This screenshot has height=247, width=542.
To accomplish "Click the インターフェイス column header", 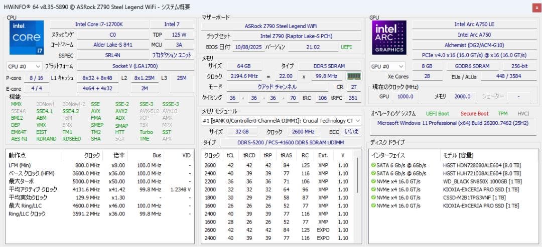I will pos(404,155).
